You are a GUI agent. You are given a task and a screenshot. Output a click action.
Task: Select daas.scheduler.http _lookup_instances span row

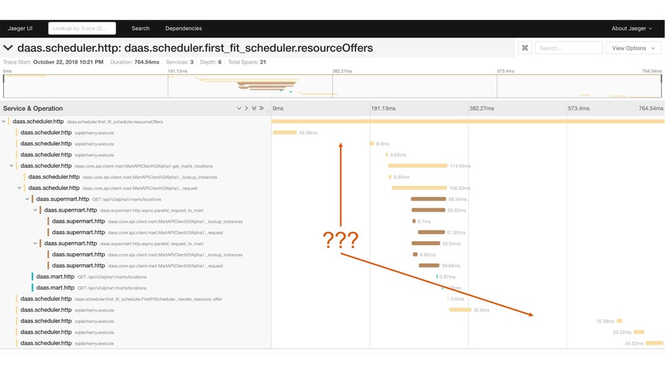(x=136, y=177)
